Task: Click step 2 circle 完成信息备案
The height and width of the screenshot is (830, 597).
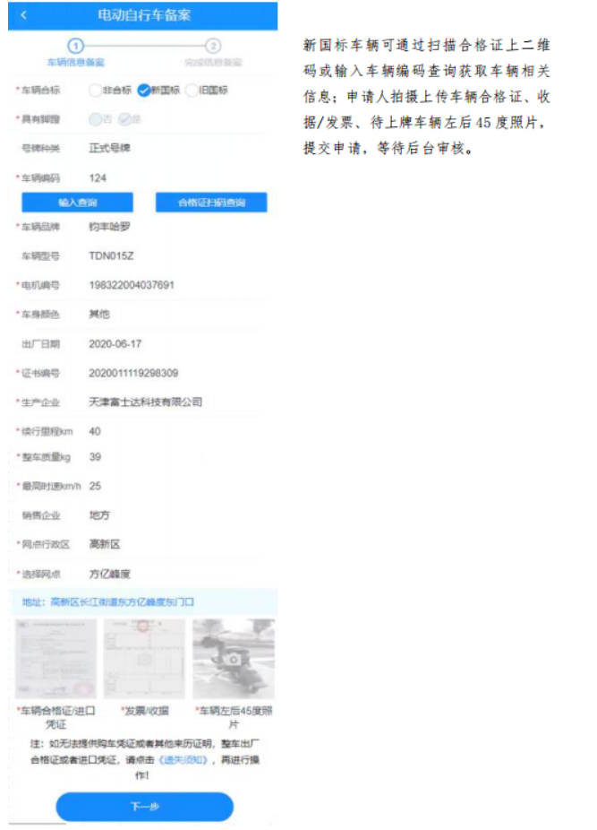Action: [213, 45]
